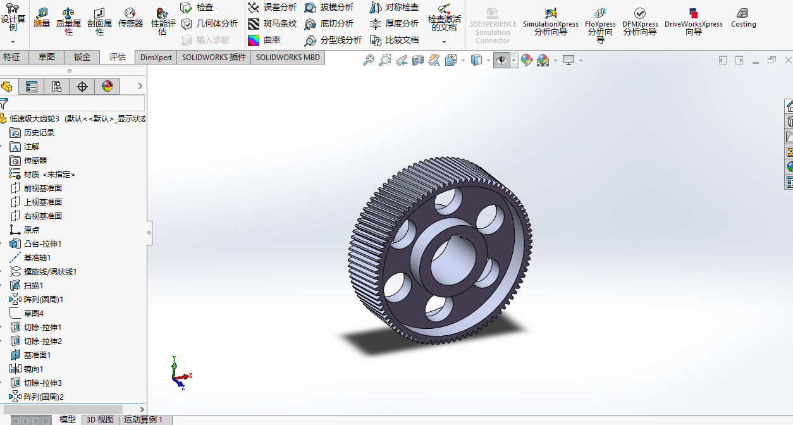Screen dimensions: 793x425
Task: Click 检查激活的文档 check active document
Action: [x=445, y=18]
